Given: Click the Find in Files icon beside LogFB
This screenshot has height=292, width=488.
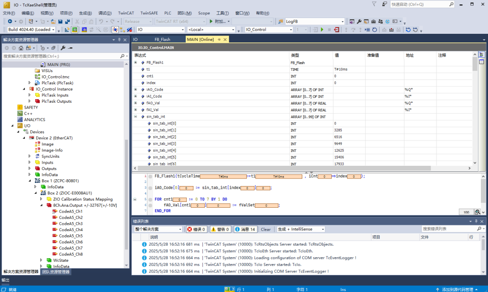Looking at the screenshot, I should pos(281,22).
